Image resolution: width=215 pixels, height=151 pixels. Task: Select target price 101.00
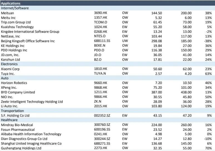(186, 87)
